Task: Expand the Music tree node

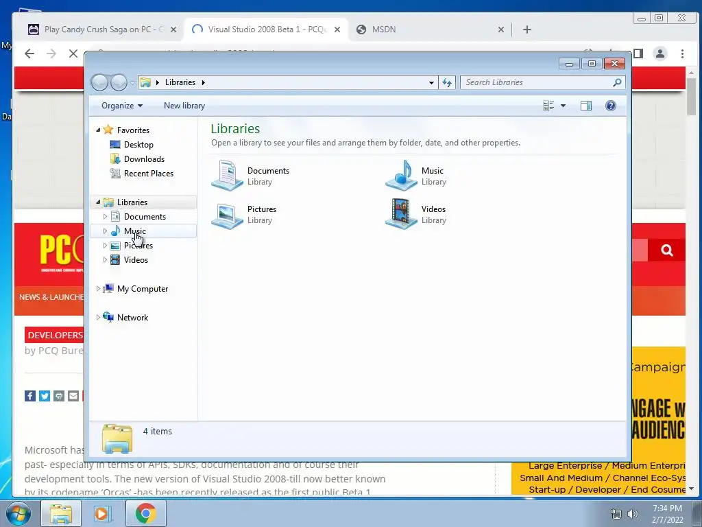Action: tap(105, 231)
